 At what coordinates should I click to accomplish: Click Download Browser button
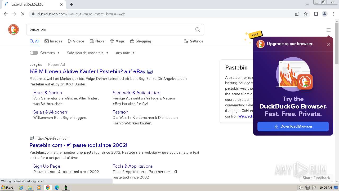point(293,127)
